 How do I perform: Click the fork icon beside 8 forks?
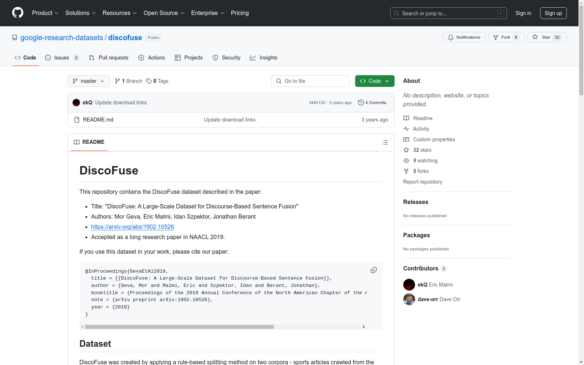pos(406,171)
